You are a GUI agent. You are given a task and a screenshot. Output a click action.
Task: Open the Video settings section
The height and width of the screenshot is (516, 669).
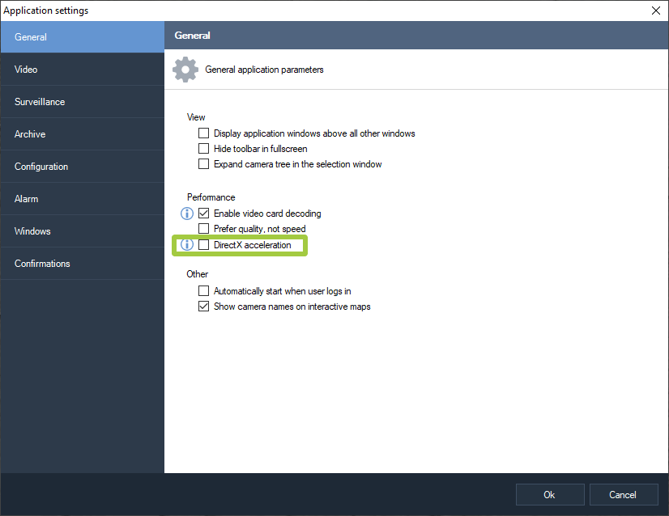[x=82, y=70]
